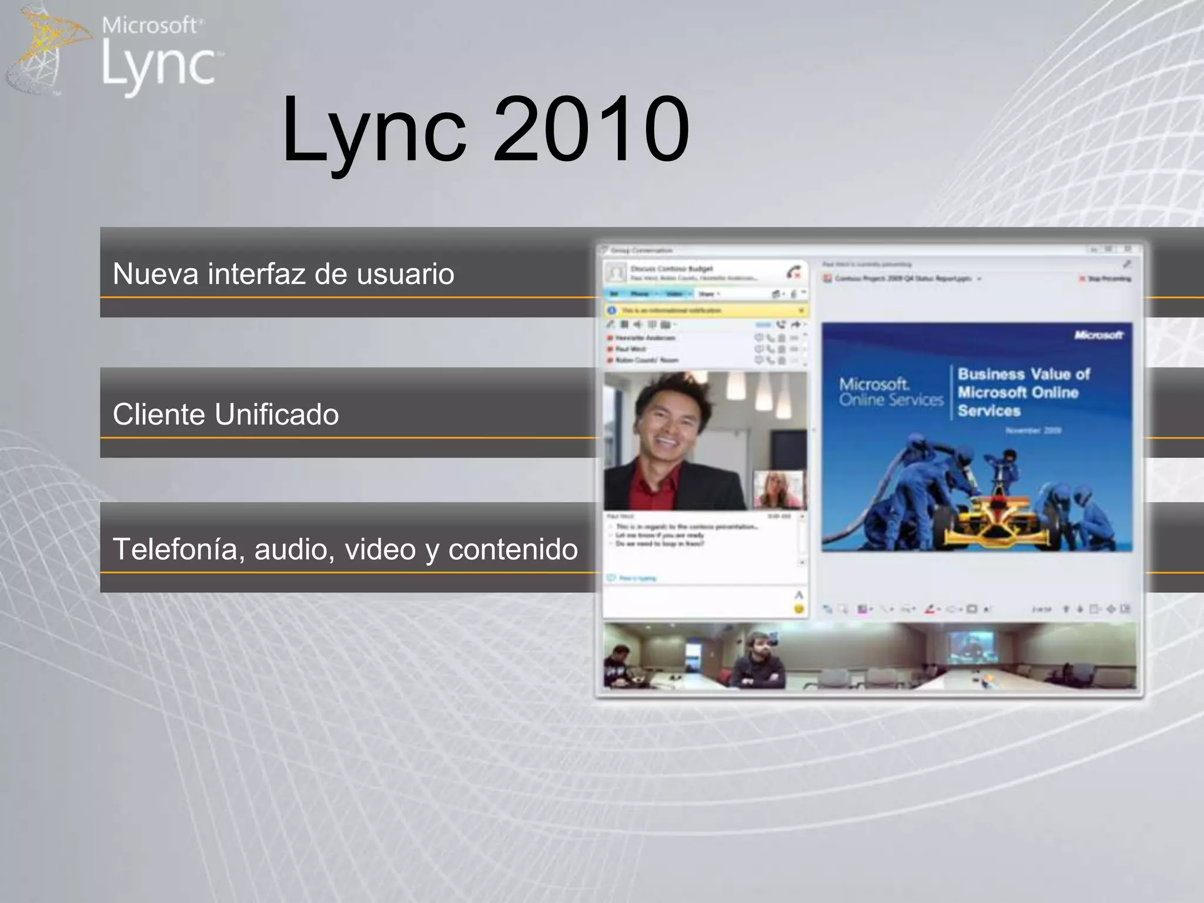The image size is (1204, 903).
Task: Click the red hang-up phone icon
Action: click(794, 272)
